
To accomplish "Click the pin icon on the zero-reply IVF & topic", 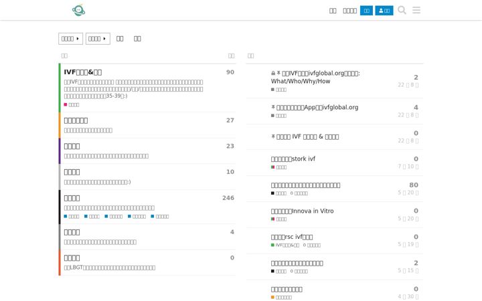I will (x=273, y=136).
